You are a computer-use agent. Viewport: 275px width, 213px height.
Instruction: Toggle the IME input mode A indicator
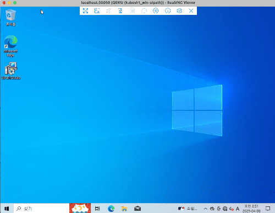(x=238, y=209)
